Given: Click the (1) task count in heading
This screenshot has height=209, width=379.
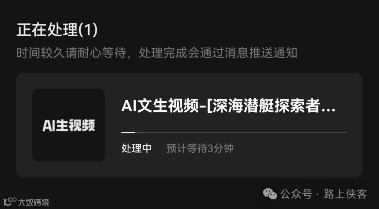Looking at the screenshot, I should tap(87, 30).
